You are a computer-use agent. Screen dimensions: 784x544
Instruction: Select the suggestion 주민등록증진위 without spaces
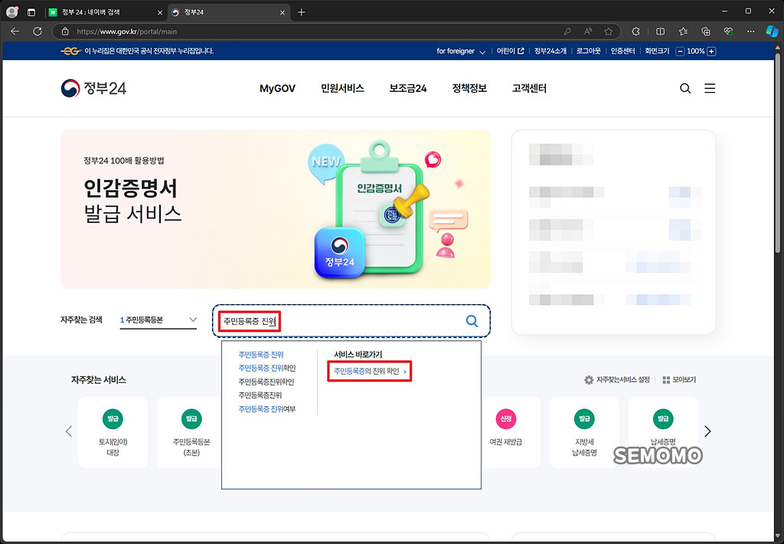[260, 395]
